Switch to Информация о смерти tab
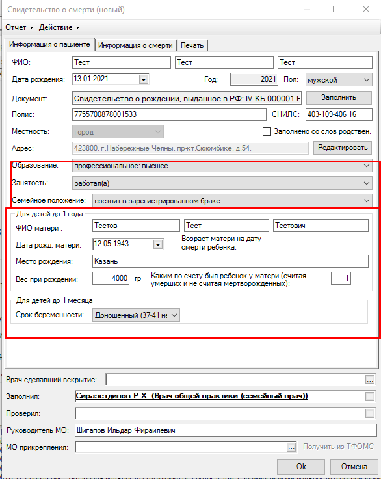381x479 pixels. [x=135, y=45]
